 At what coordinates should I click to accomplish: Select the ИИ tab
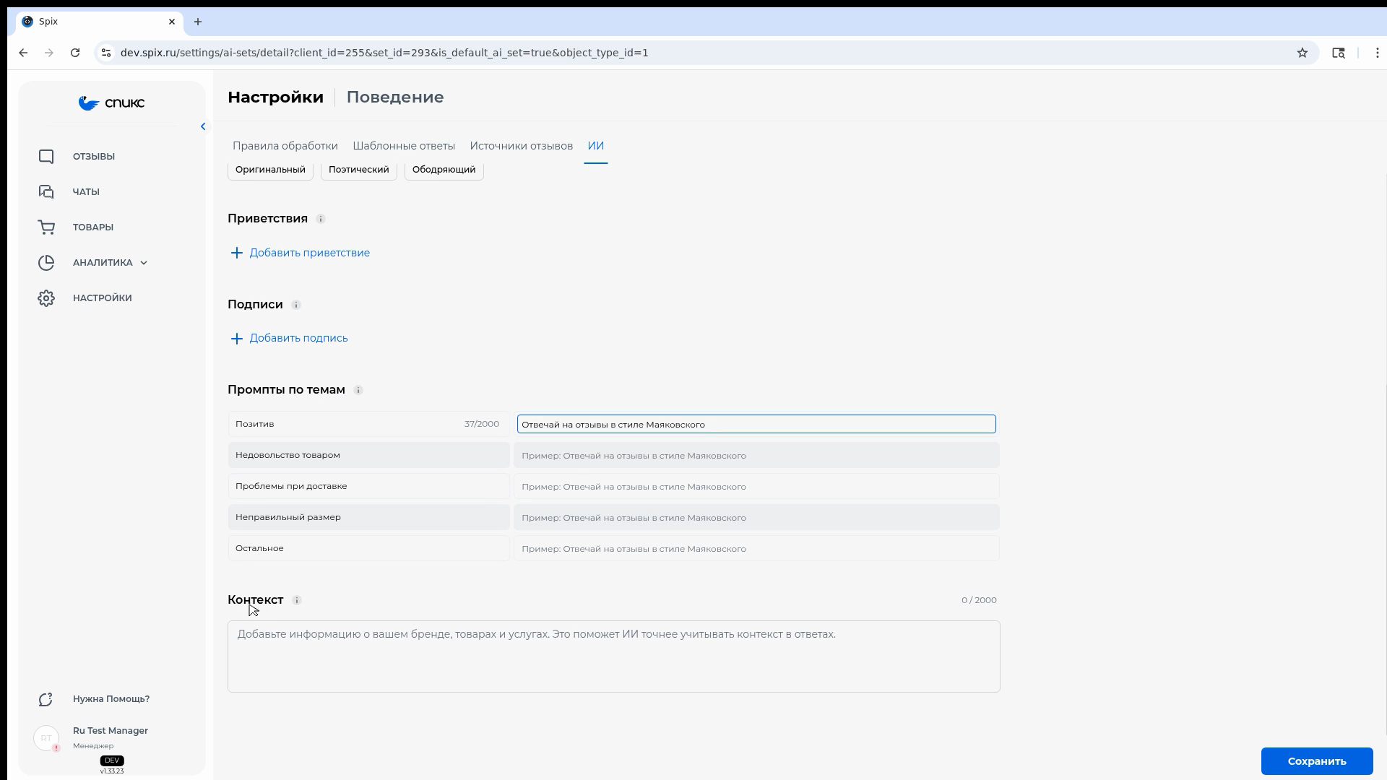(x=596, y=146)
